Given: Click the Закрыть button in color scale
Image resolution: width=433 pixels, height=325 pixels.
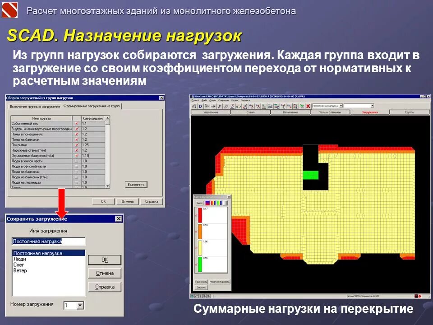Looking at the screenshot, I should [201, 288].
